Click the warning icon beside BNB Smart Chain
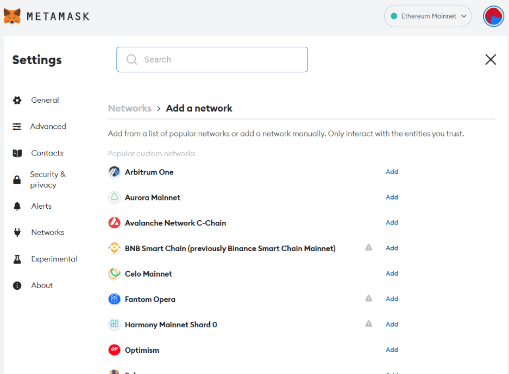The width and height of the screenshot is (509, 374). point(369,248)
